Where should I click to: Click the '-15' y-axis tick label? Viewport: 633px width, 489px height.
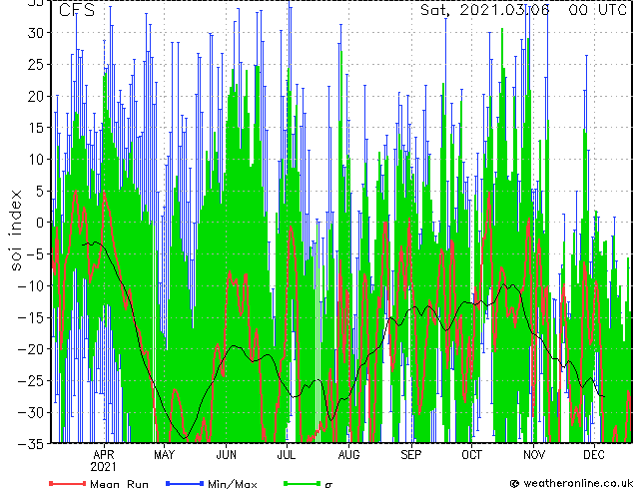pyautogui.click(x=31, y=317)
